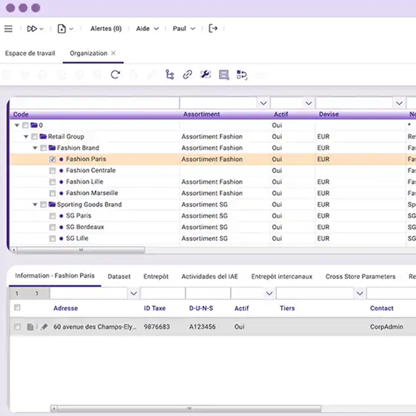Sort by the Code column header

pyautogui.click(x=21, y=114)
